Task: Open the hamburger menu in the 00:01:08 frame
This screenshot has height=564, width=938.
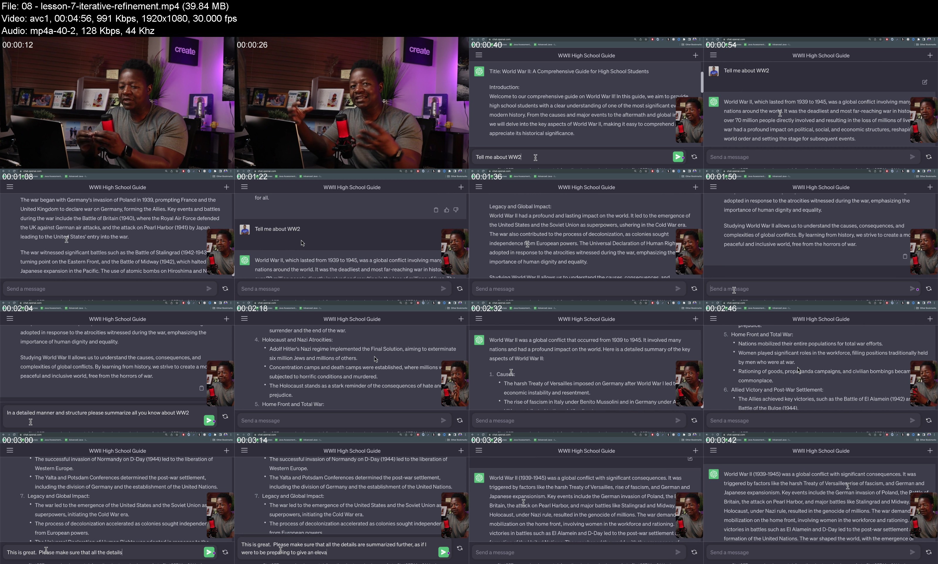Action: 10,187
